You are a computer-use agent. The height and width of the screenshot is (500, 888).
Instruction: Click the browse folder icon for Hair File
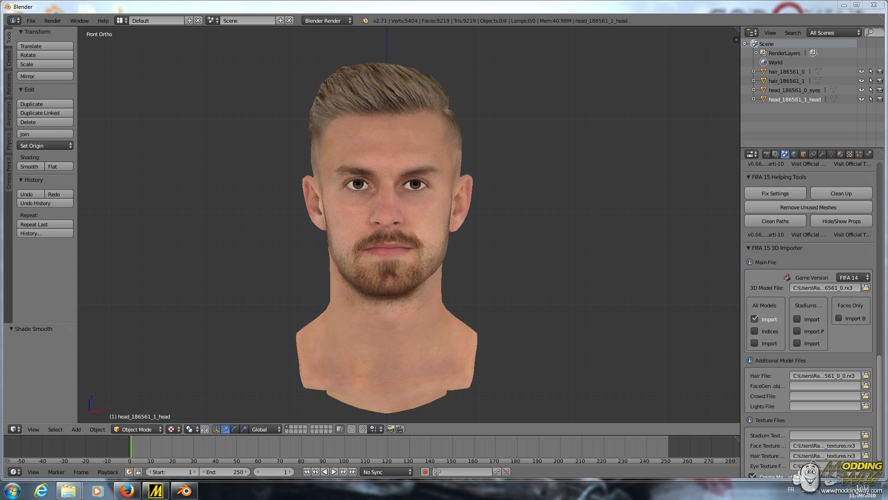[865, 375]
